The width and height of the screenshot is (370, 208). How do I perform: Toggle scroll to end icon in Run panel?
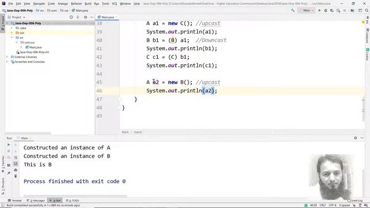pos(16,164)
